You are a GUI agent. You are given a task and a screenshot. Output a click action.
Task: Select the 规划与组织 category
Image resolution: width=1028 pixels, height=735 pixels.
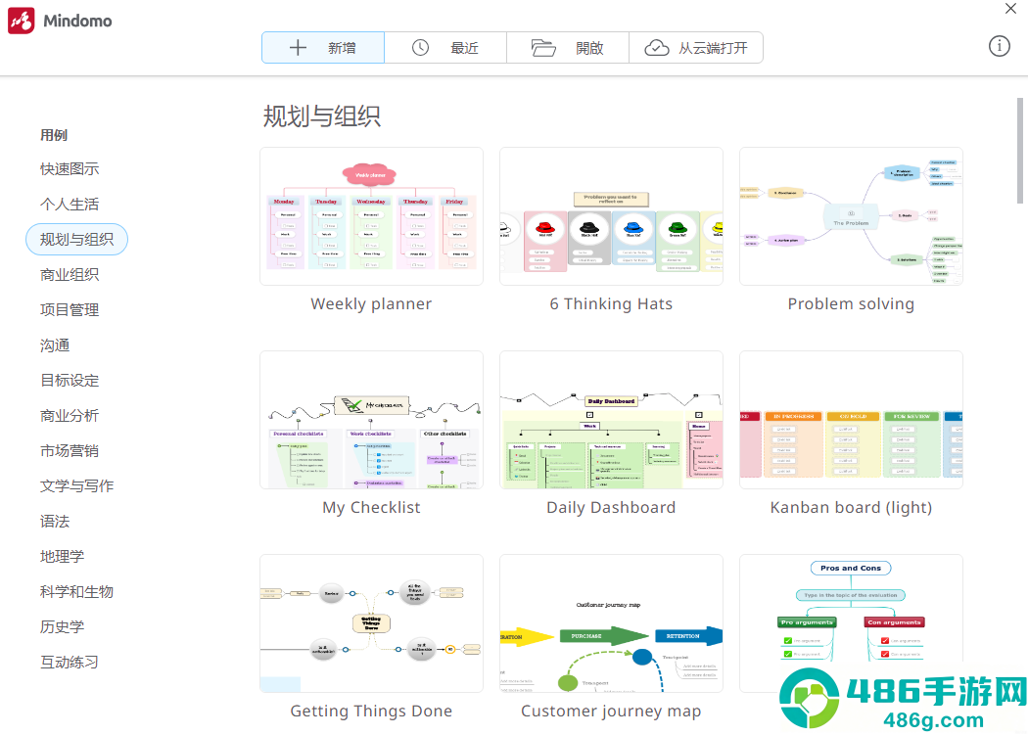coord(76,240)
